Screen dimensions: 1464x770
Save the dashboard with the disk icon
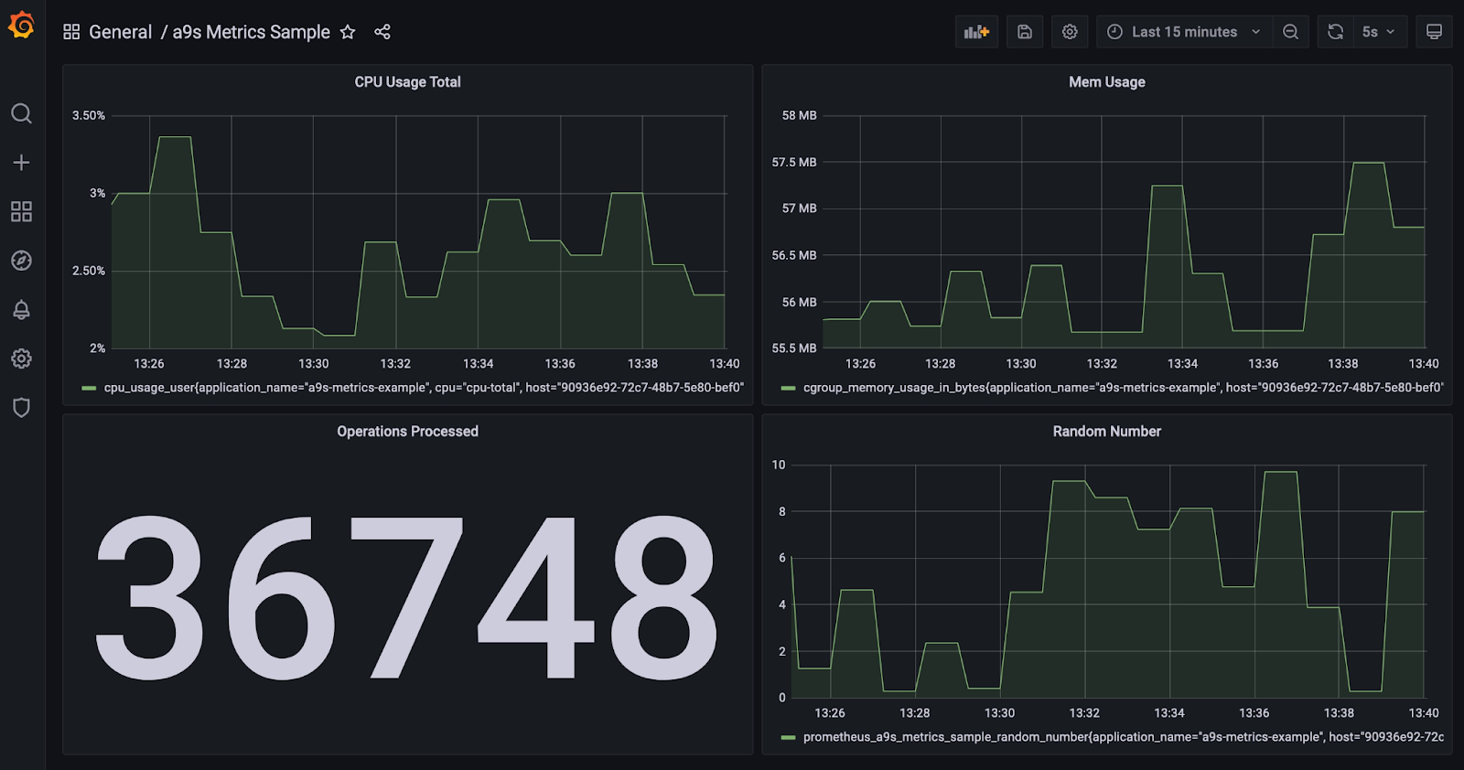tap(1025, 32)
